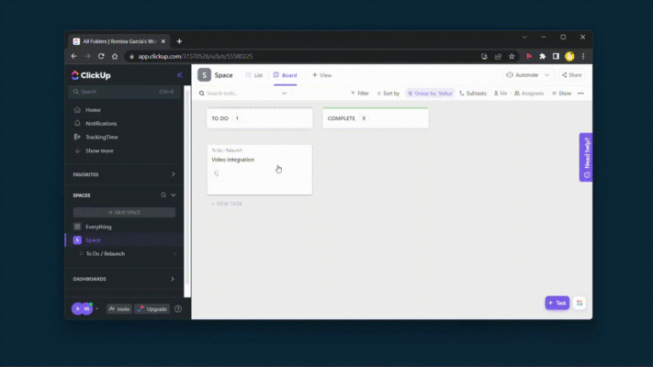
Task: Open the quick actions grid icon
Action: tap(580, 303)
